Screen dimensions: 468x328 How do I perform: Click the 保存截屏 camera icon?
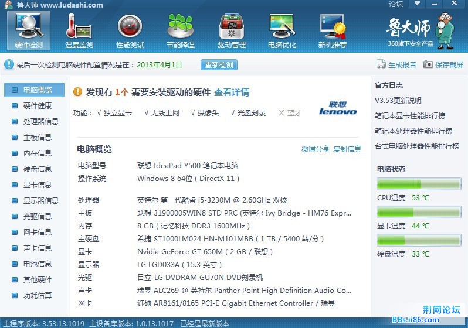coord(428,64)
